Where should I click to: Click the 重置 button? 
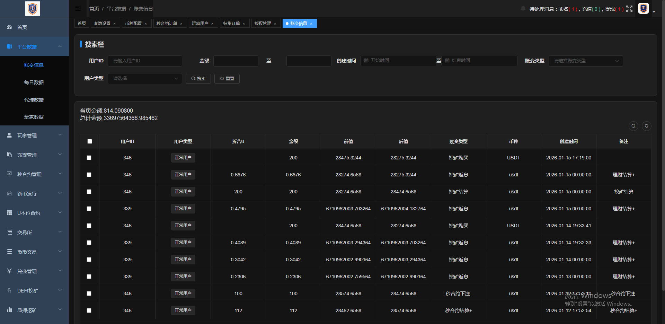click(227, 79)
